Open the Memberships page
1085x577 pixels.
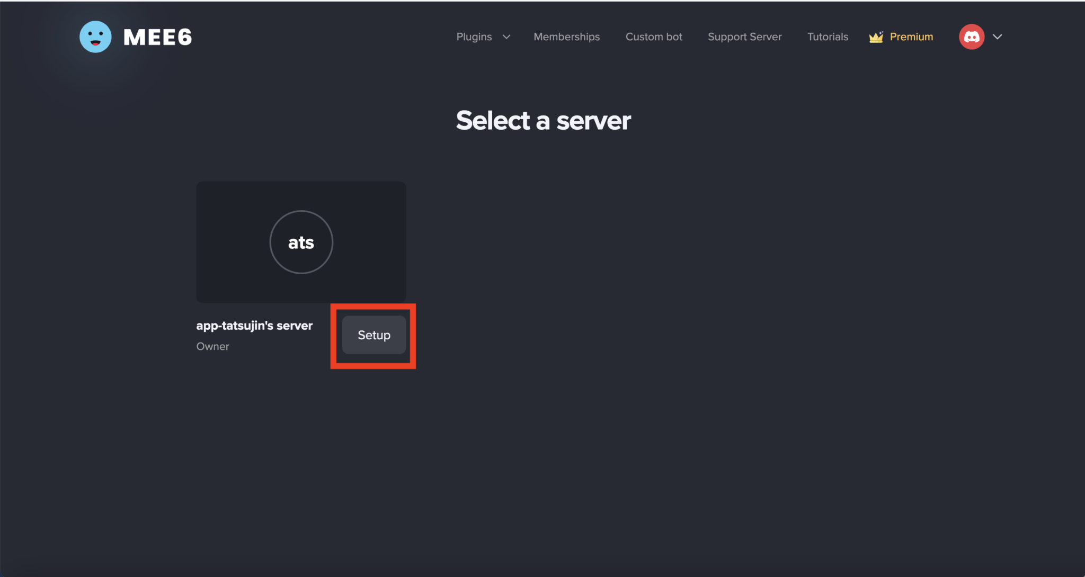[567, 37]
